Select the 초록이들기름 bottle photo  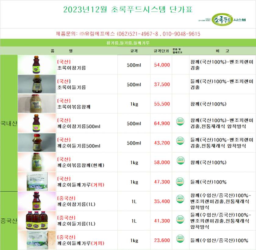(x=37, y=84)
